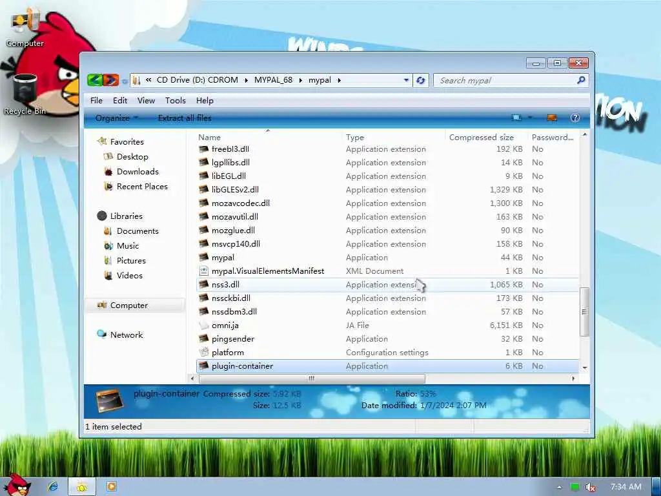
Task: Open Downloads in Favorites
Action: coord(137,172)
